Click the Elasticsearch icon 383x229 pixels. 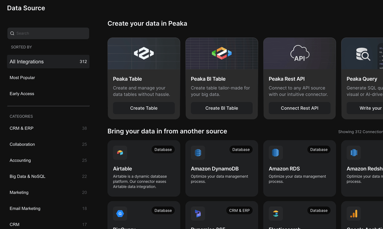coord(276,214)
